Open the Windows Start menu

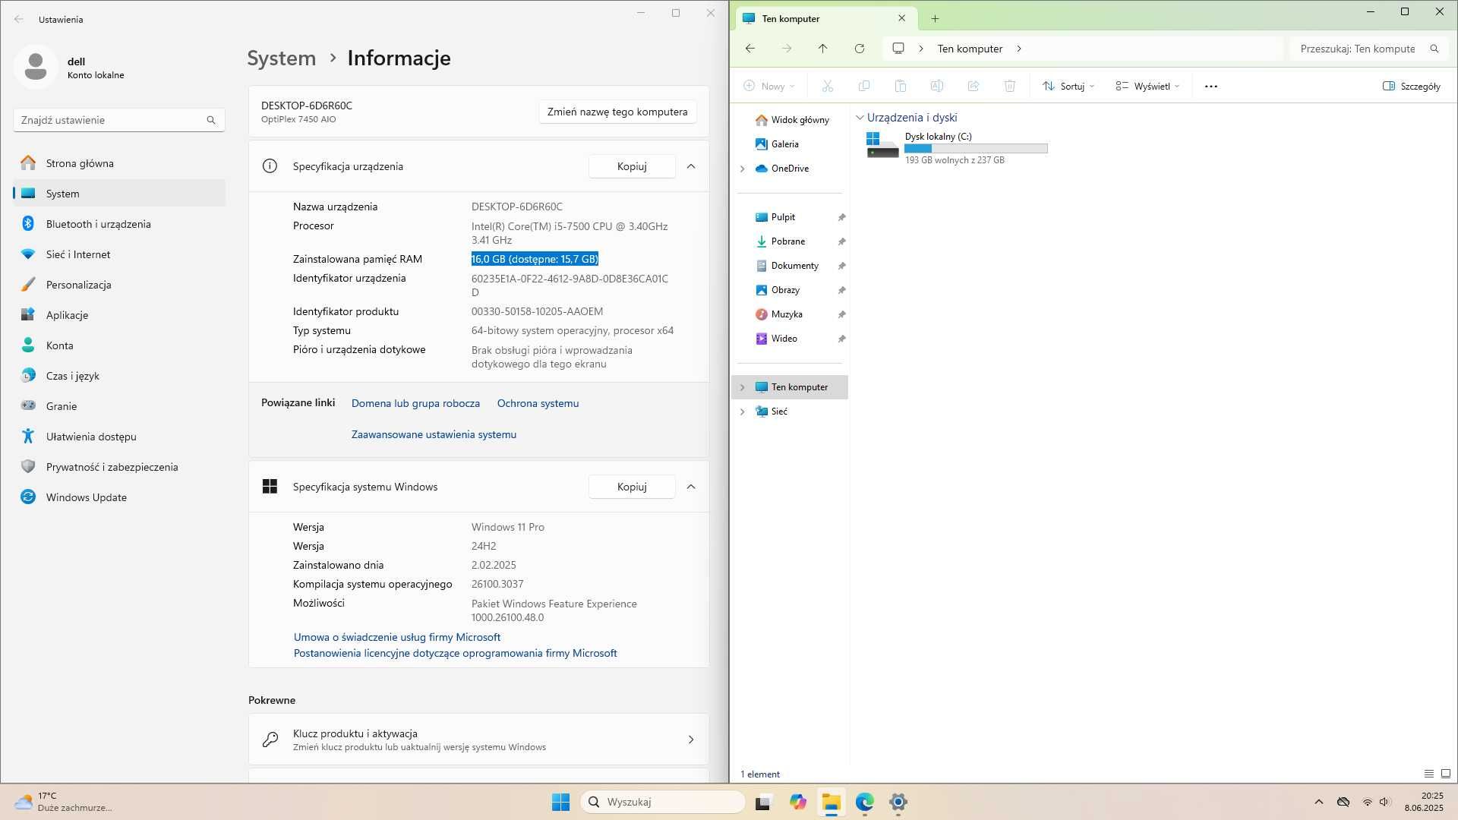(x=560, y=802)
